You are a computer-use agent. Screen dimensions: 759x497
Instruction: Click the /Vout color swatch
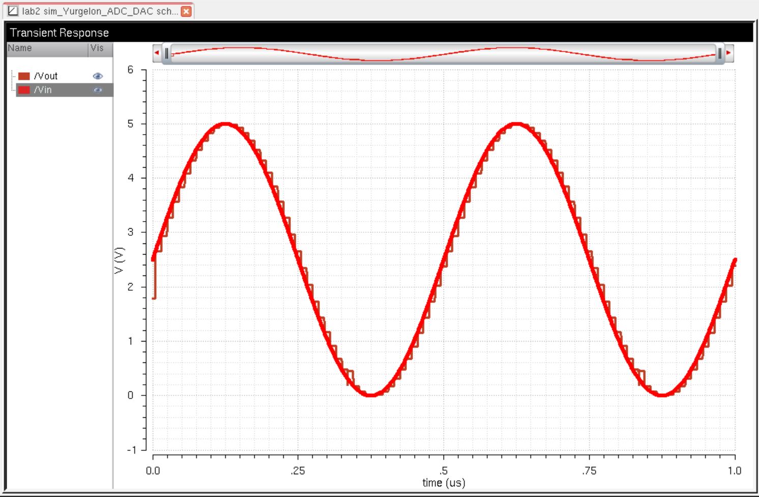coord(24,76)
